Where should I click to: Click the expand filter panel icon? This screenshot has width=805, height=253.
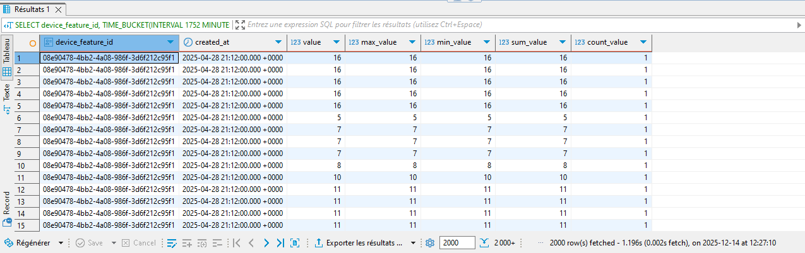tap(240, 25)
